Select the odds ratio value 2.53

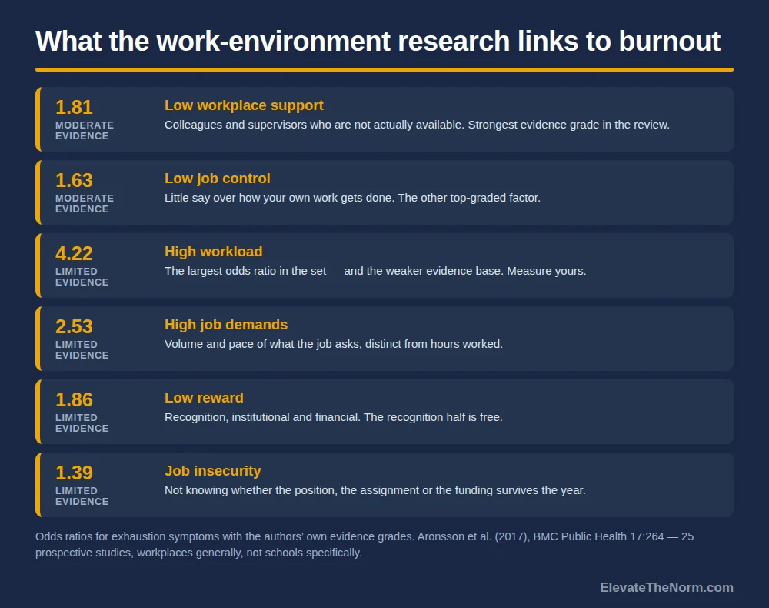coord(74,327)
